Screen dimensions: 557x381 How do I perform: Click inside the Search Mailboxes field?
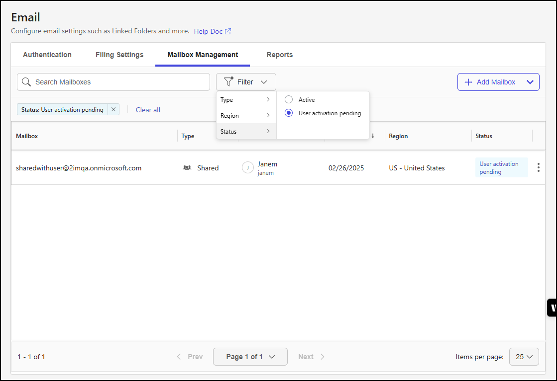point(100,81)
